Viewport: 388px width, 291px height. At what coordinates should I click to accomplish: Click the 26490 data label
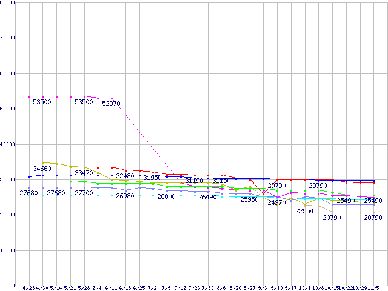coord(207,198)
